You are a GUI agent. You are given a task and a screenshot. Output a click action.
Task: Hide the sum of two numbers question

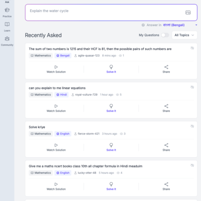[x=192, y=48]
